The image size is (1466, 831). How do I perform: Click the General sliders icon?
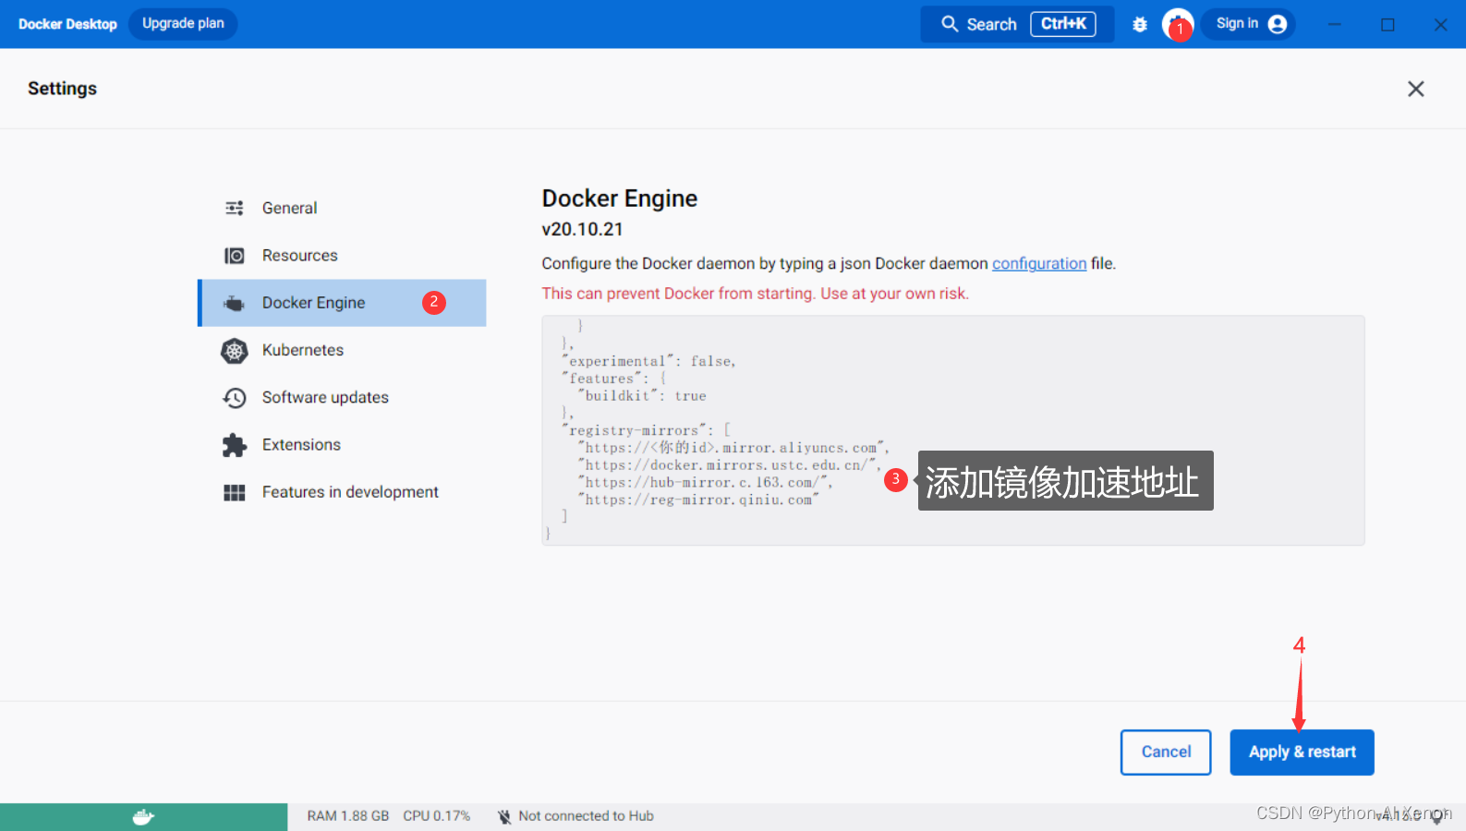pyautogui.click(x=235, y=209)
